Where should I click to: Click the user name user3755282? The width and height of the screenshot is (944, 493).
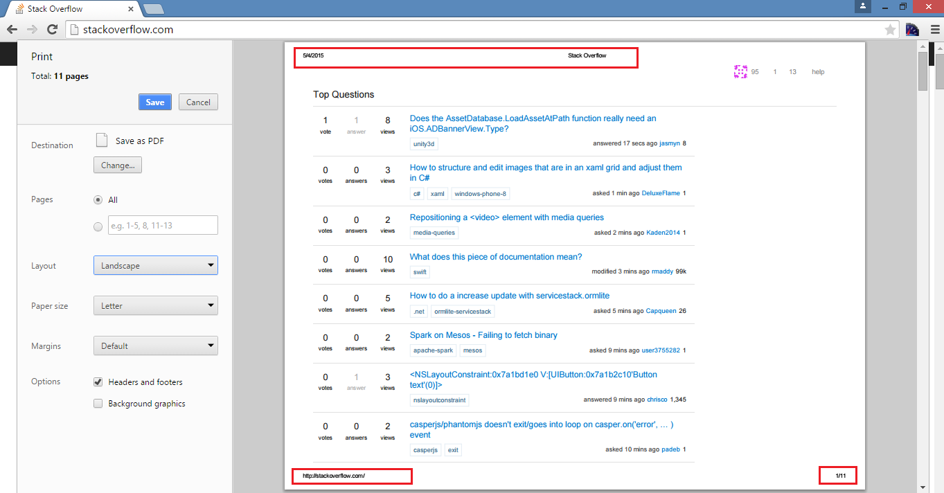pos(661,350)
